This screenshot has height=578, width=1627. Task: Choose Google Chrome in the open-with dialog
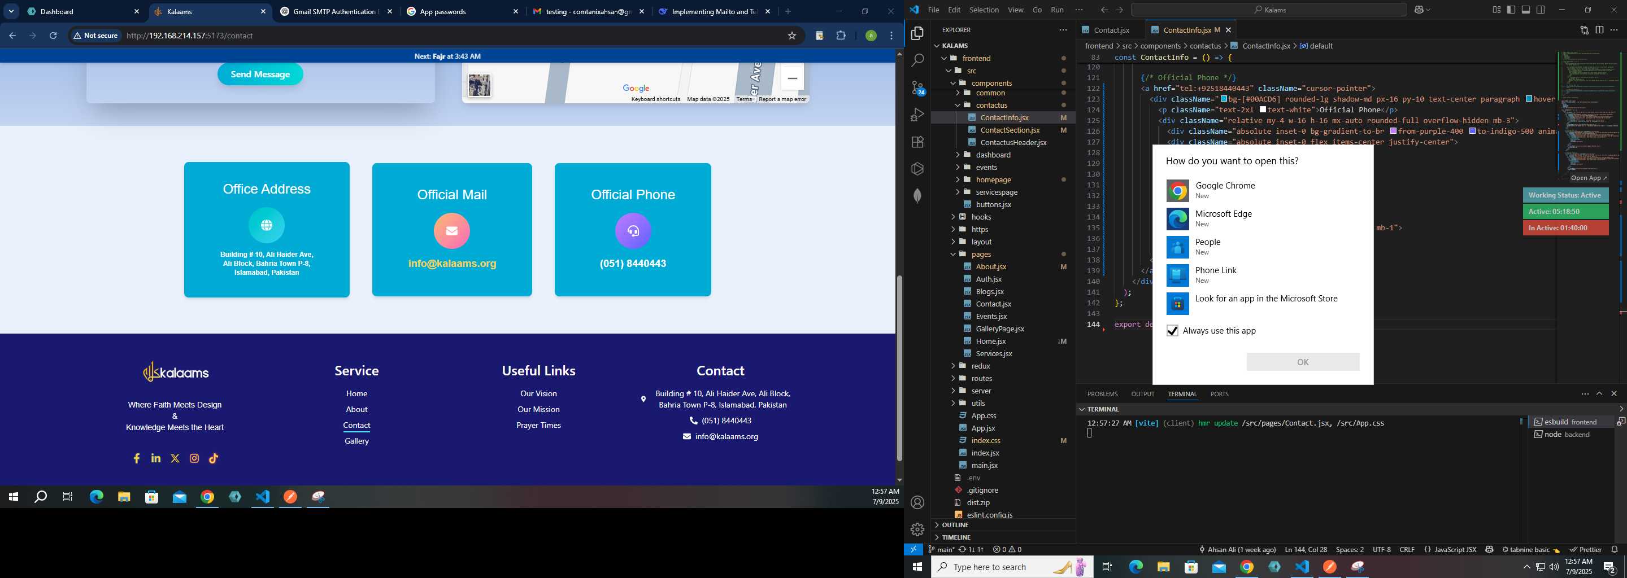[1262, 191]
